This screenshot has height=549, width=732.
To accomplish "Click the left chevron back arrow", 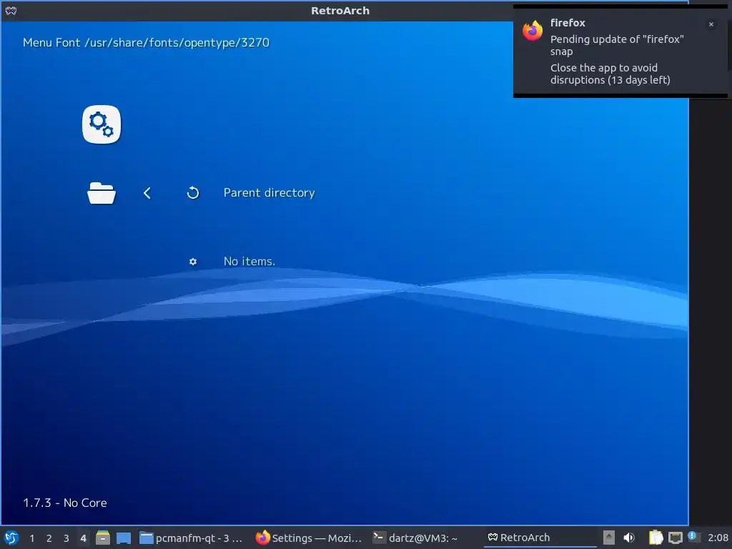I will (147, 193).
